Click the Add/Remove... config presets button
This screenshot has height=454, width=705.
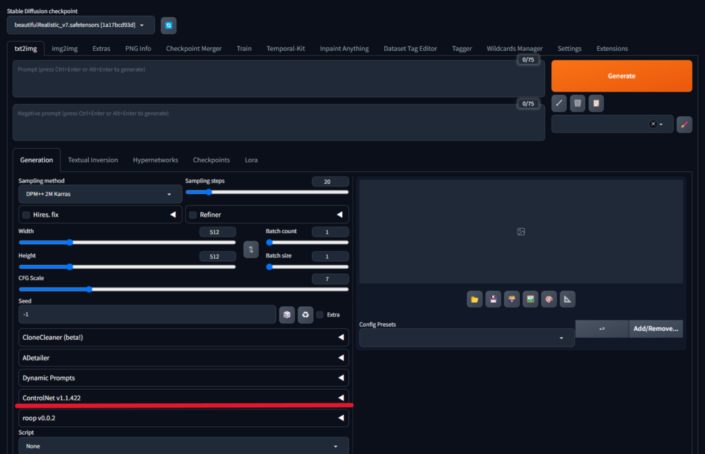[x=656, y=329]
